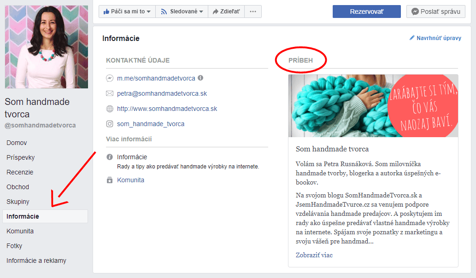Open Domov in the sidebar
476x278 pixels.
17,143
